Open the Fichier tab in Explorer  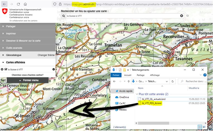click(x=116, y=75)
